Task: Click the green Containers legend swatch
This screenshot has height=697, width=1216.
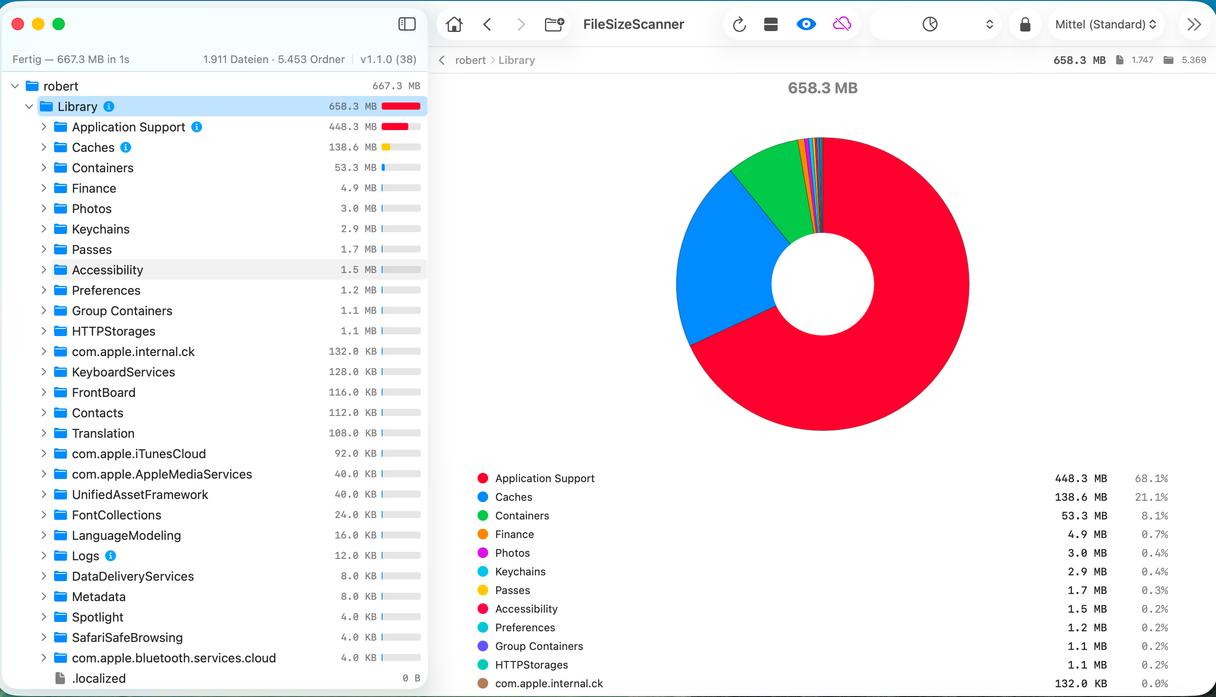Action: click(x=483, y=515)
